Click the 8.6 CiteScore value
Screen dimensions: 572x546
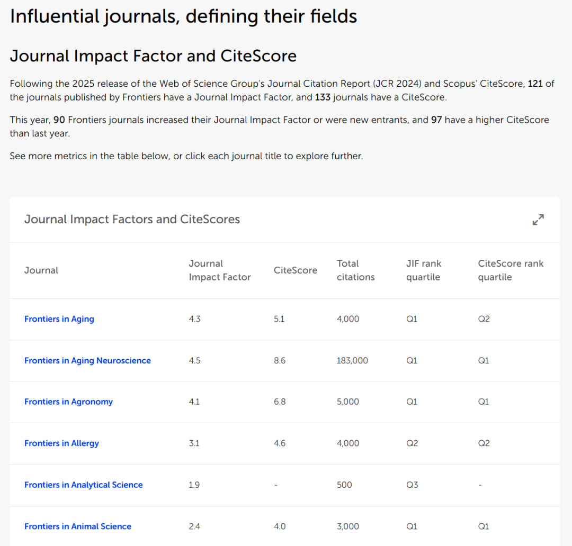point(280,360)
